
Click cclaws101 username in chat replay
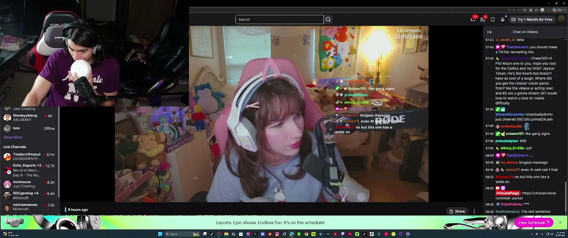515,134
